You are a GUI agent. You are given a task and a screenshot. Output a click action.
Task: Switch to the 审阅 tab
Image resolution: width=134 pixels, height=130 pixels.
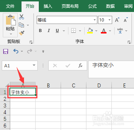pos(128,6)
